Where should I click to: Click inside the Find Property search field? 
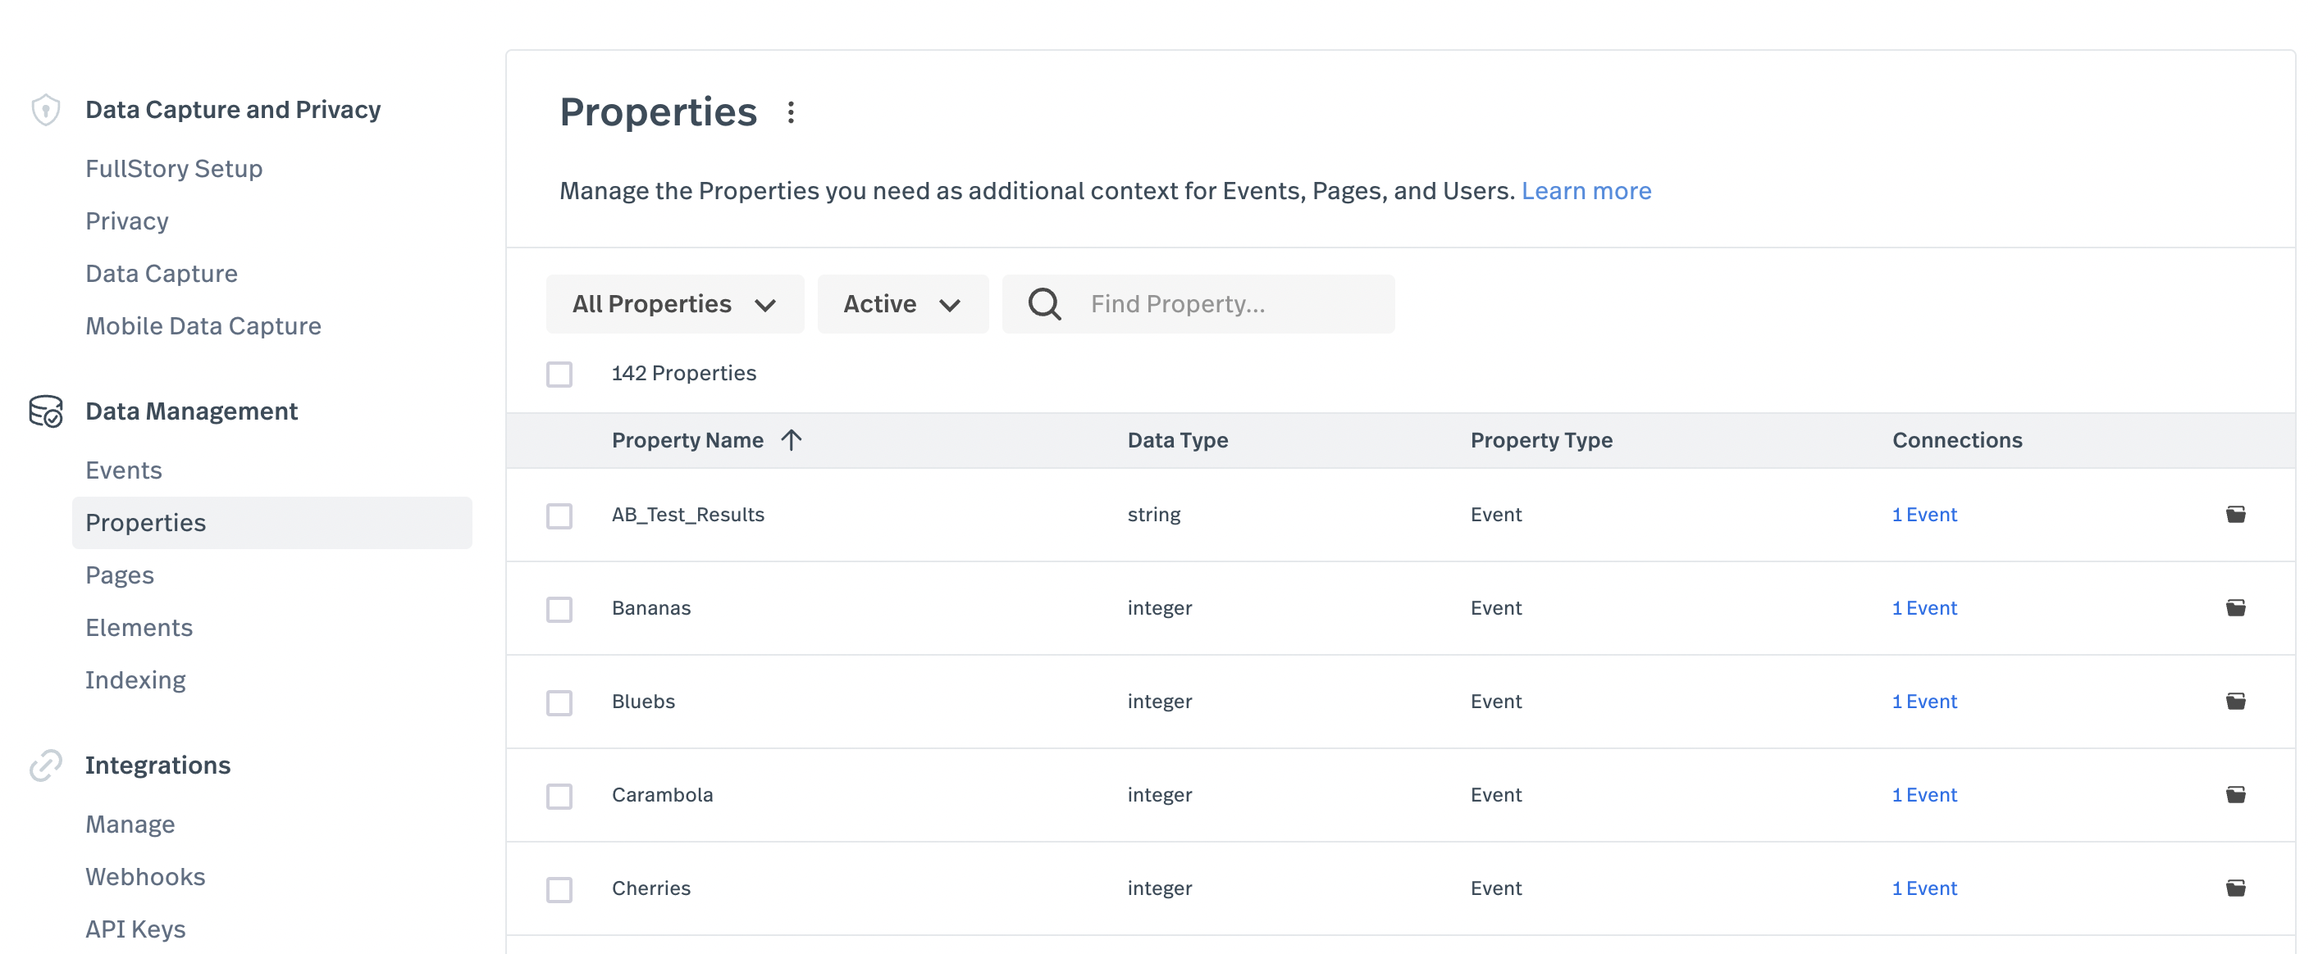click(1197, 304)
